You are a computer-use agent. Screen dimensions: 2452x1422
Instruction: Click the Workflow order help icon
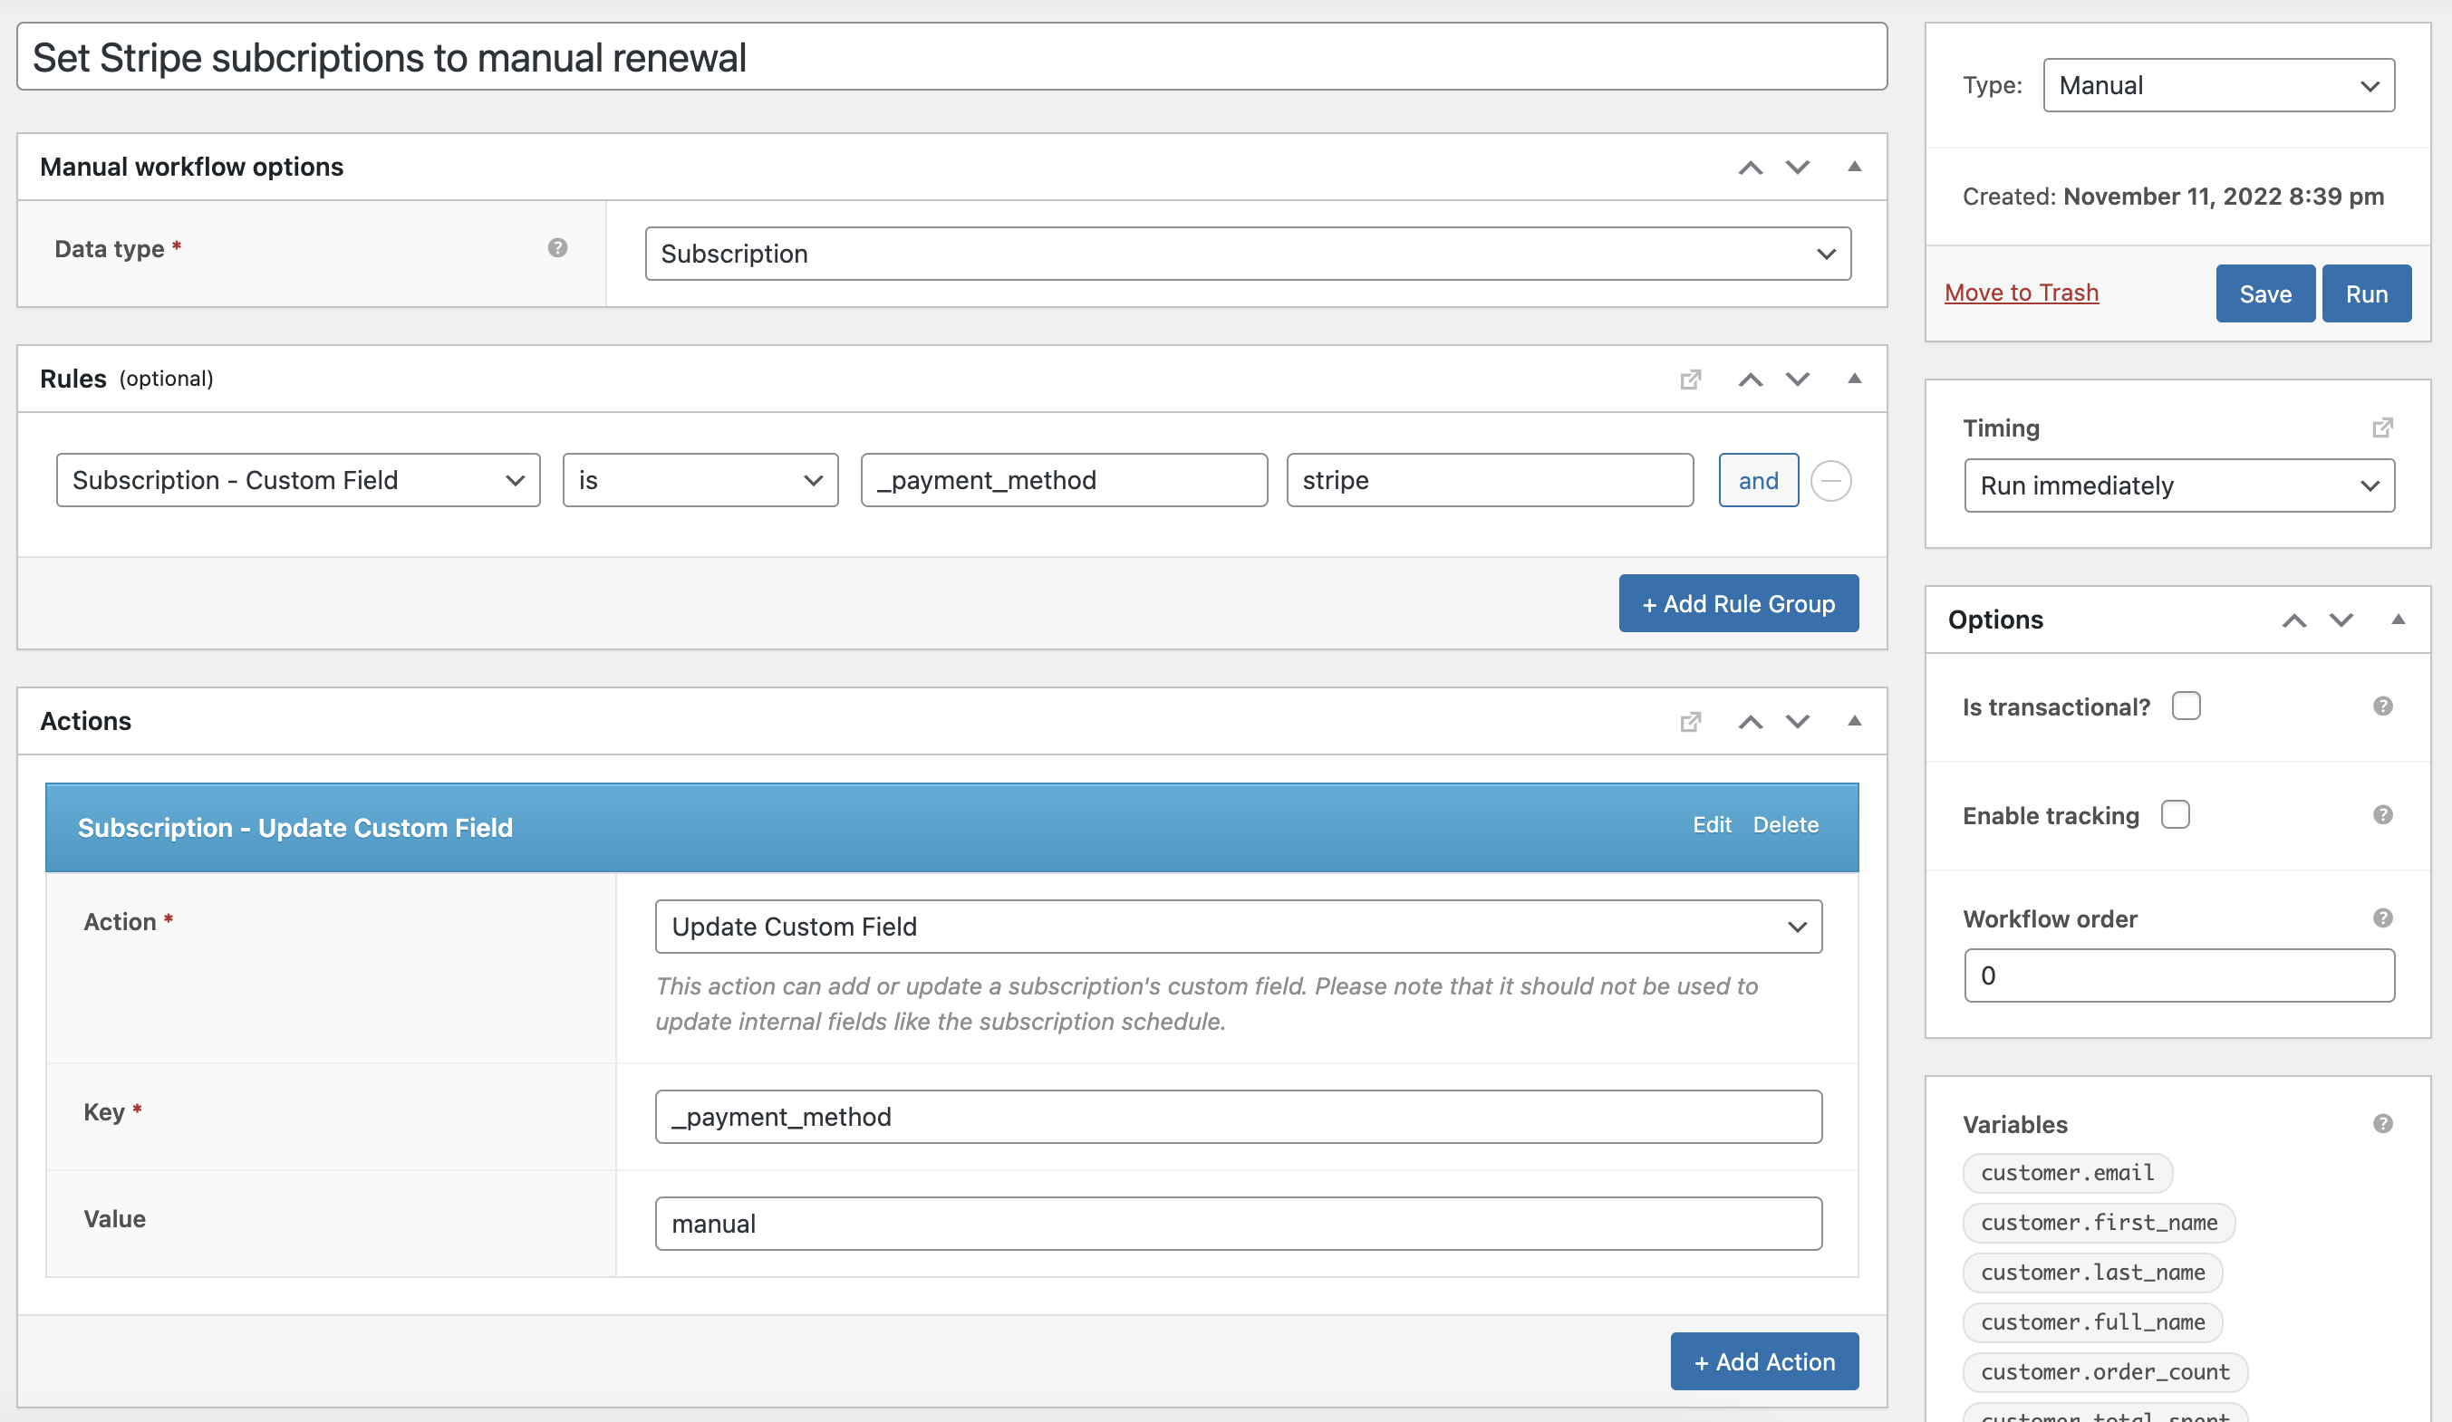2382,918
